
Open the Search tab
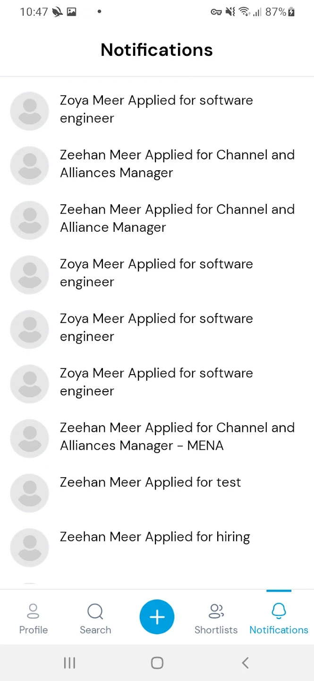coord(95,618)
